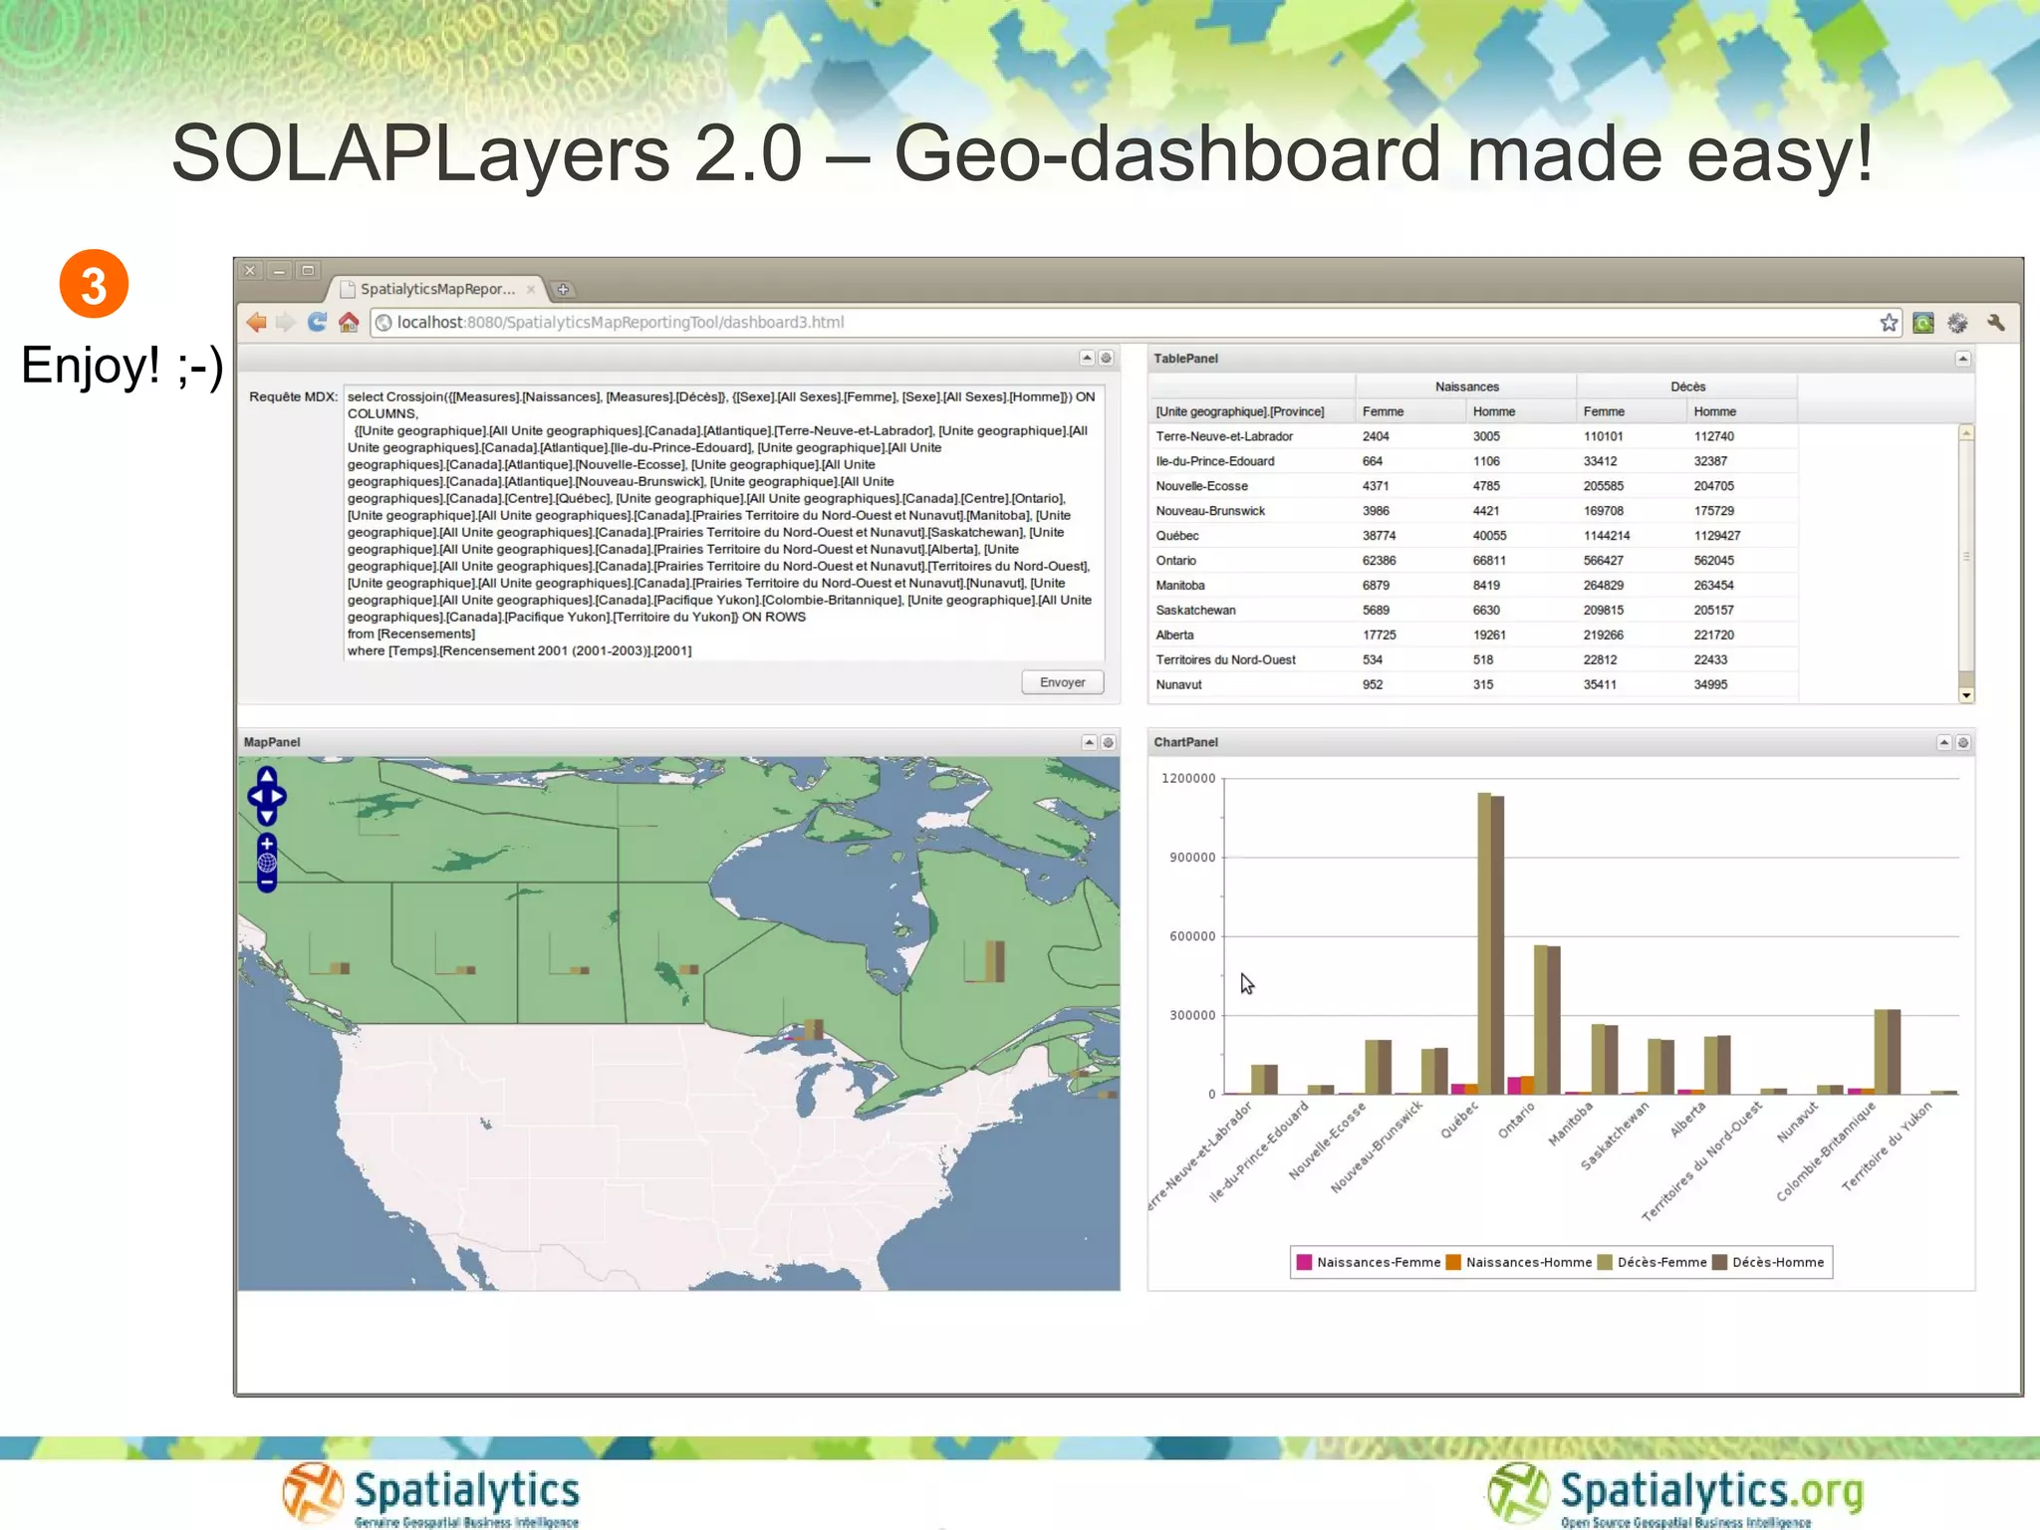
Task: Click table scrollbar up arrow
Action: click(1966, 432)
